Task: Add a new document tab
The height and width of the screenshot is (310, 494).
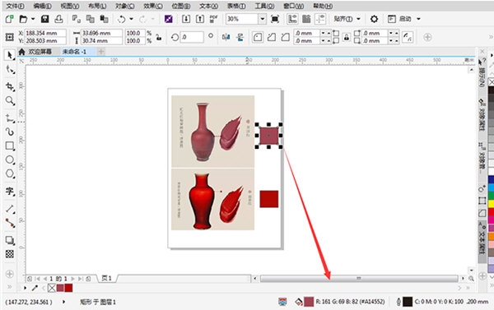Action: 100,52
